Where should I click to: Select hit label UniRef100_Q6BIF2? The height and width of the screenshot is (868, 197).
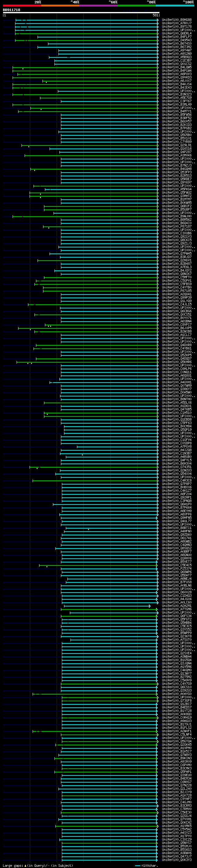pos(177,206)
